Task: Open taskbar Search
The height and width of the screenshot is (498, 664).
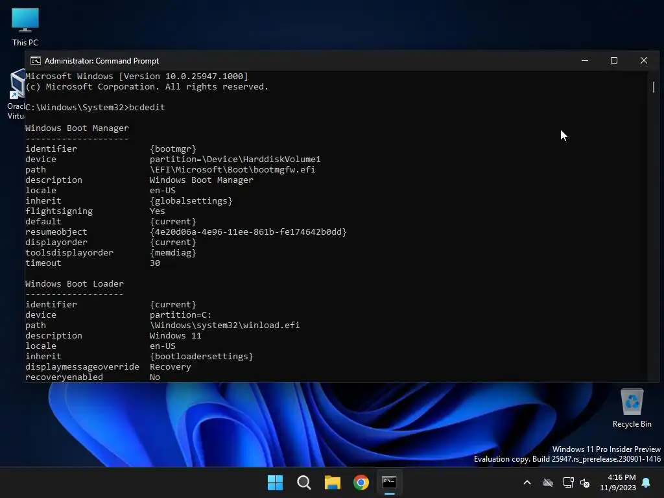Action: [303, 482]
